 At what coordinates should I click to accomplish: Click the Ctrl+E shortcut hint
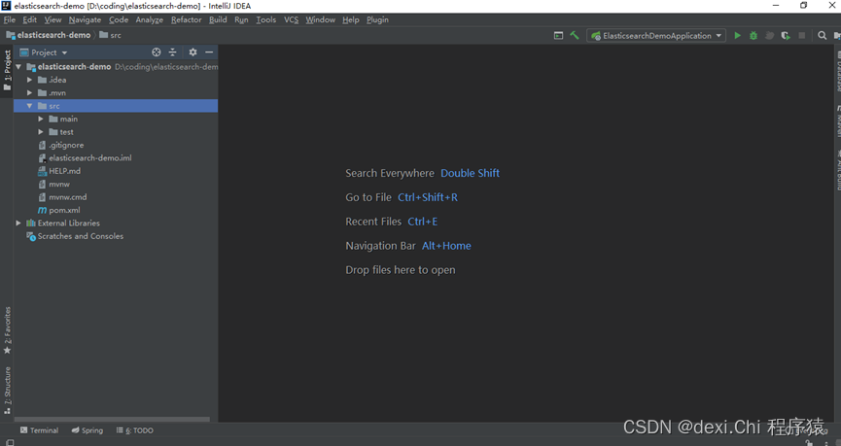click(423, 222)
